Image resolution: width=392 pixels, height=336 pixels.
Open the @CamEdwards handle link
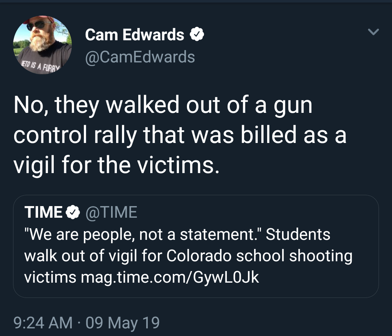(x=140, y=57)
